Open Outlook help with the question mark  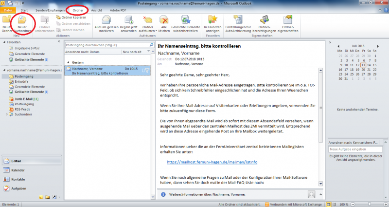(386, 10)
